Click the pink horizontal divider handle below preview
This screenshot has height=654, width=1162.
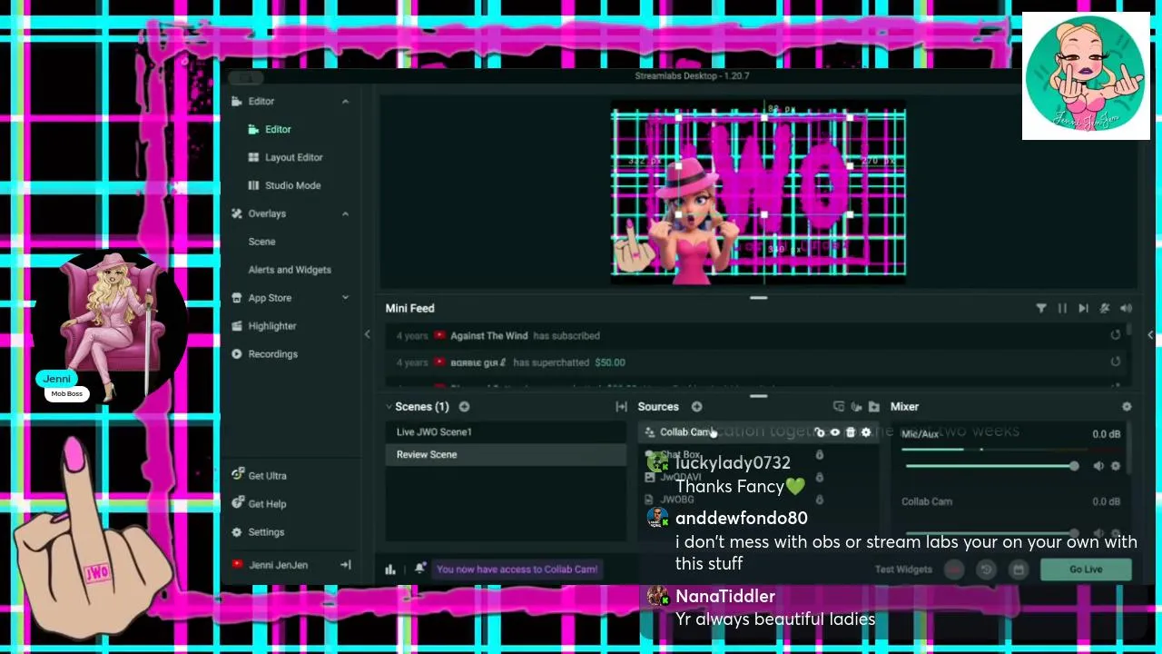coord(758,298)
